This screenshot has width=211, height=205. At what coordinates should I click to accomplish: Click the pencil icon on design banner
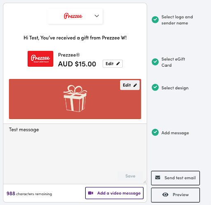135,85
